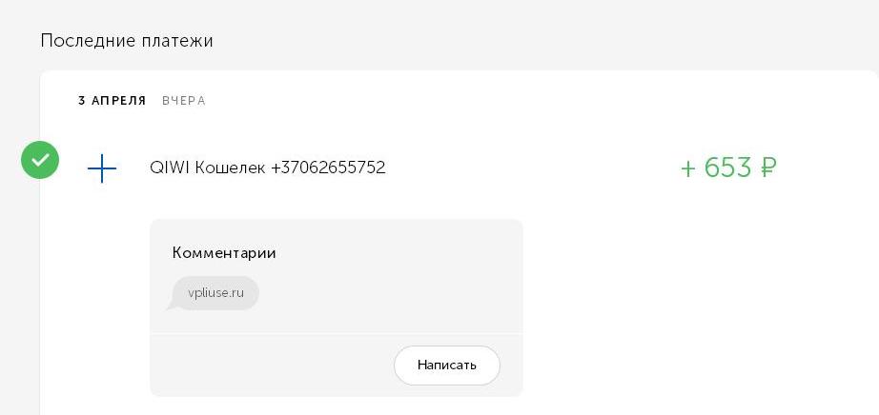The height and width of the screenshot is (415, 879).
Task: Click the divider line above Написать
Action: coord(337,334)
